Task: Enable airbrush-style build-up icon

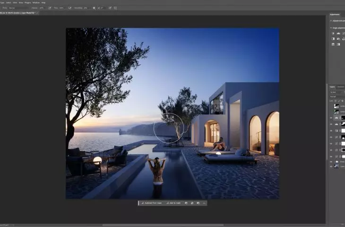Action: coord(70,8)
